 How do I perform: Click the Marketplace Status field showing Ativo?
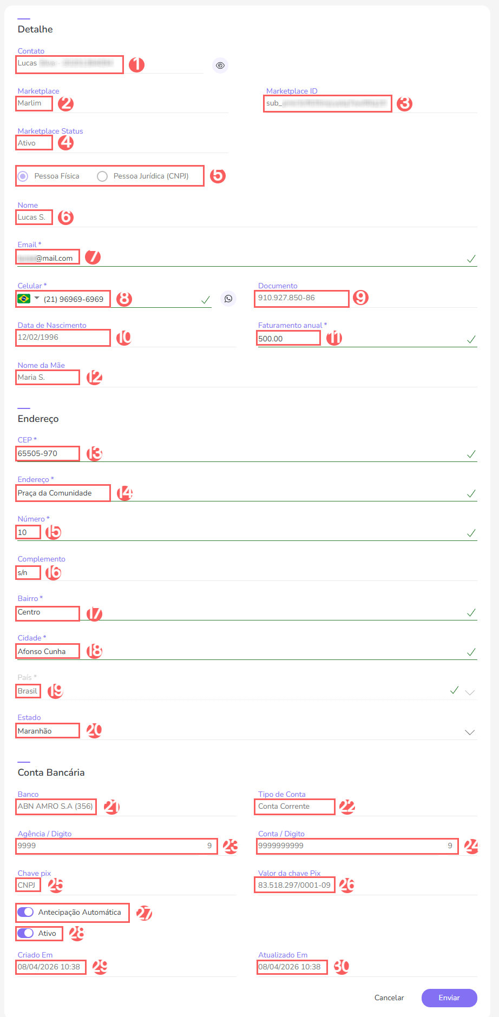point(34,143)
